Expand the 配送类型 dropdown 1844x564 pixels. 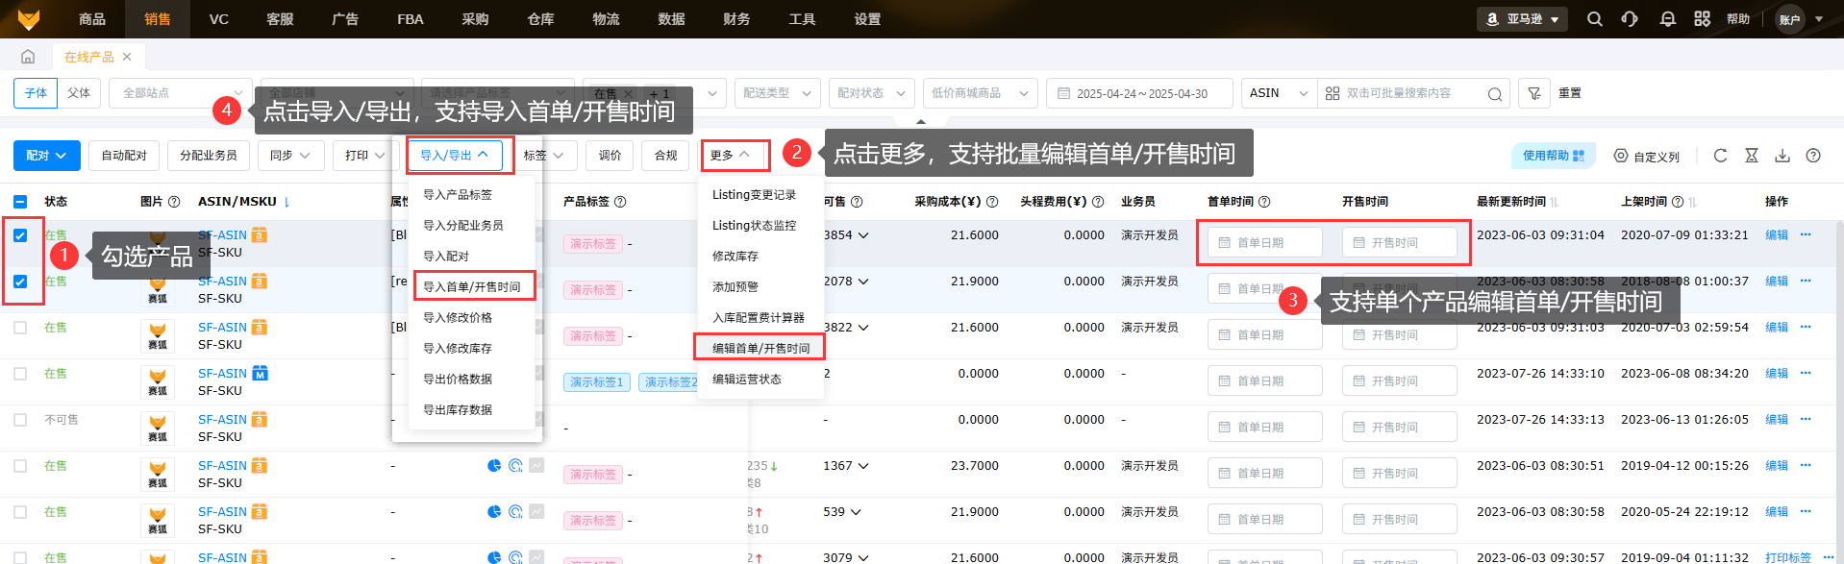[778, 93]
